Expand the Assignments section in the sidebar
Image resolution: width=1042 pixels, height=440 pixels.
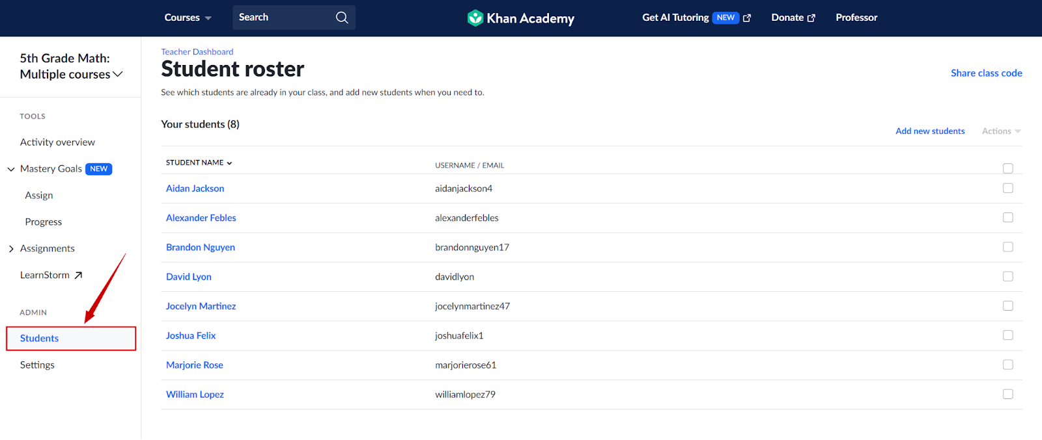pos(11,248)
